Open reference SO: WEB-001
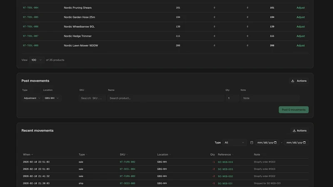333x187 pixels. 225,183
